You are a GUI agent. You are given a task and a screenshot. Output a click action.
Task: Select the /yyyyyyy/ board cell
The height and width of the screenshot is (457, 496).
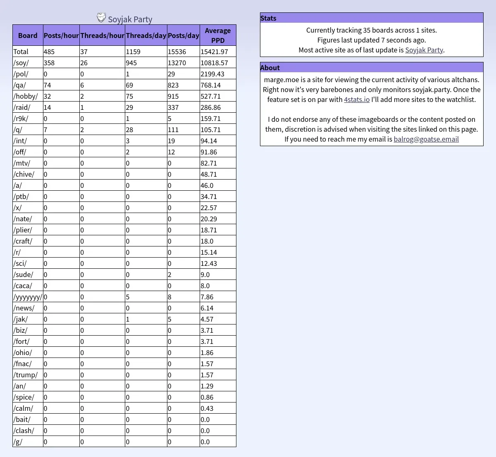coord(28,297)
